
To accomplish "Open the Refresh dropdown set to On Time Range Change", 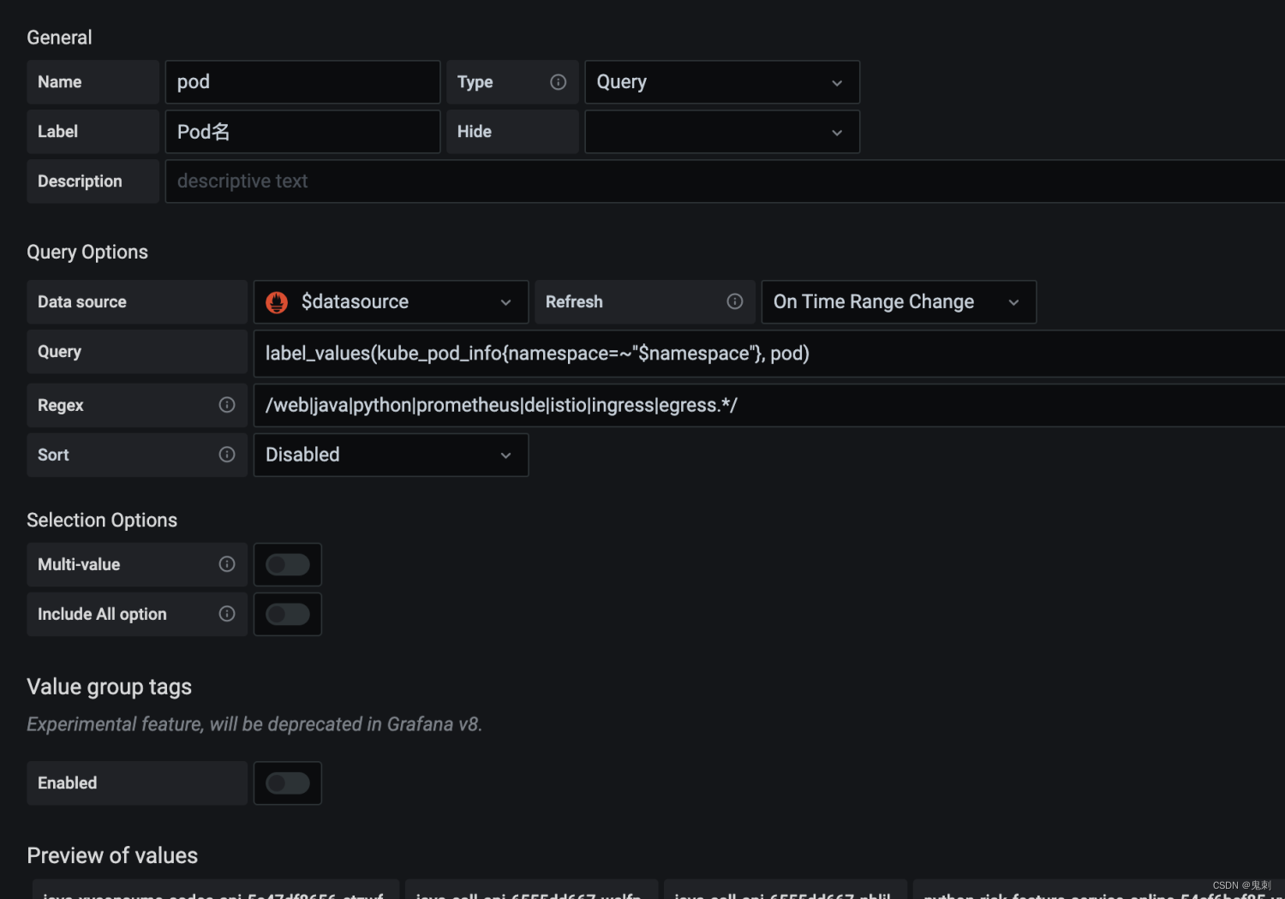I will click(x=898, y=301).
